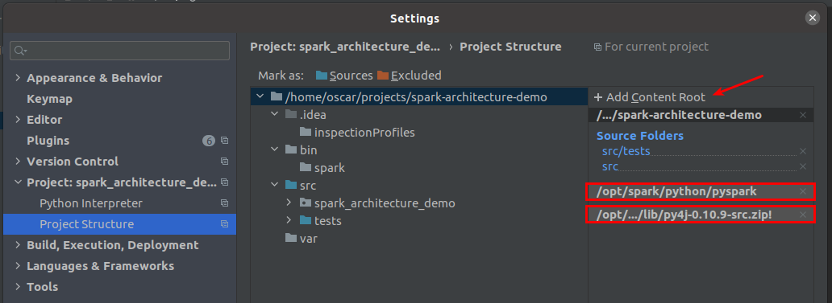Open the Keymap settings page
The height and width of the screenshot is (303, 832).
pos(49,99)
